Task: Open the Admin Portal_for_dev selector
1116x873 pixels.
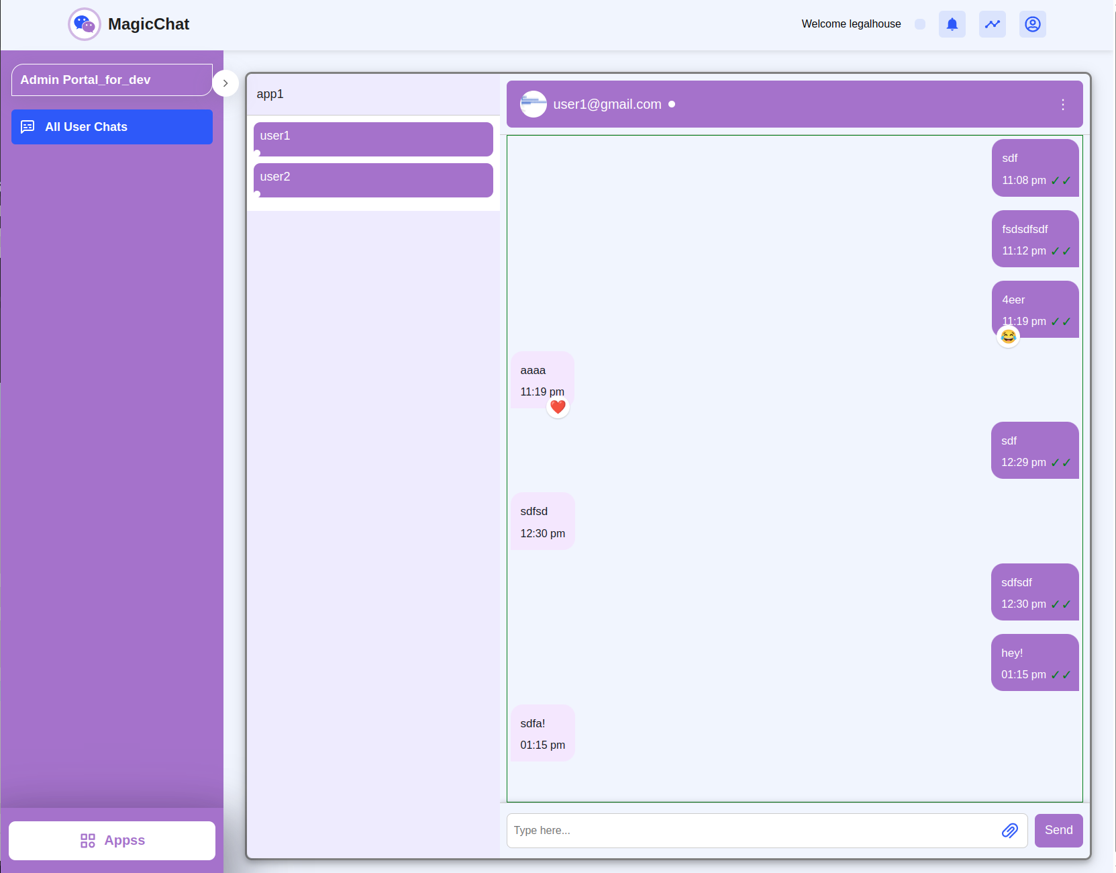Action: 112,80
